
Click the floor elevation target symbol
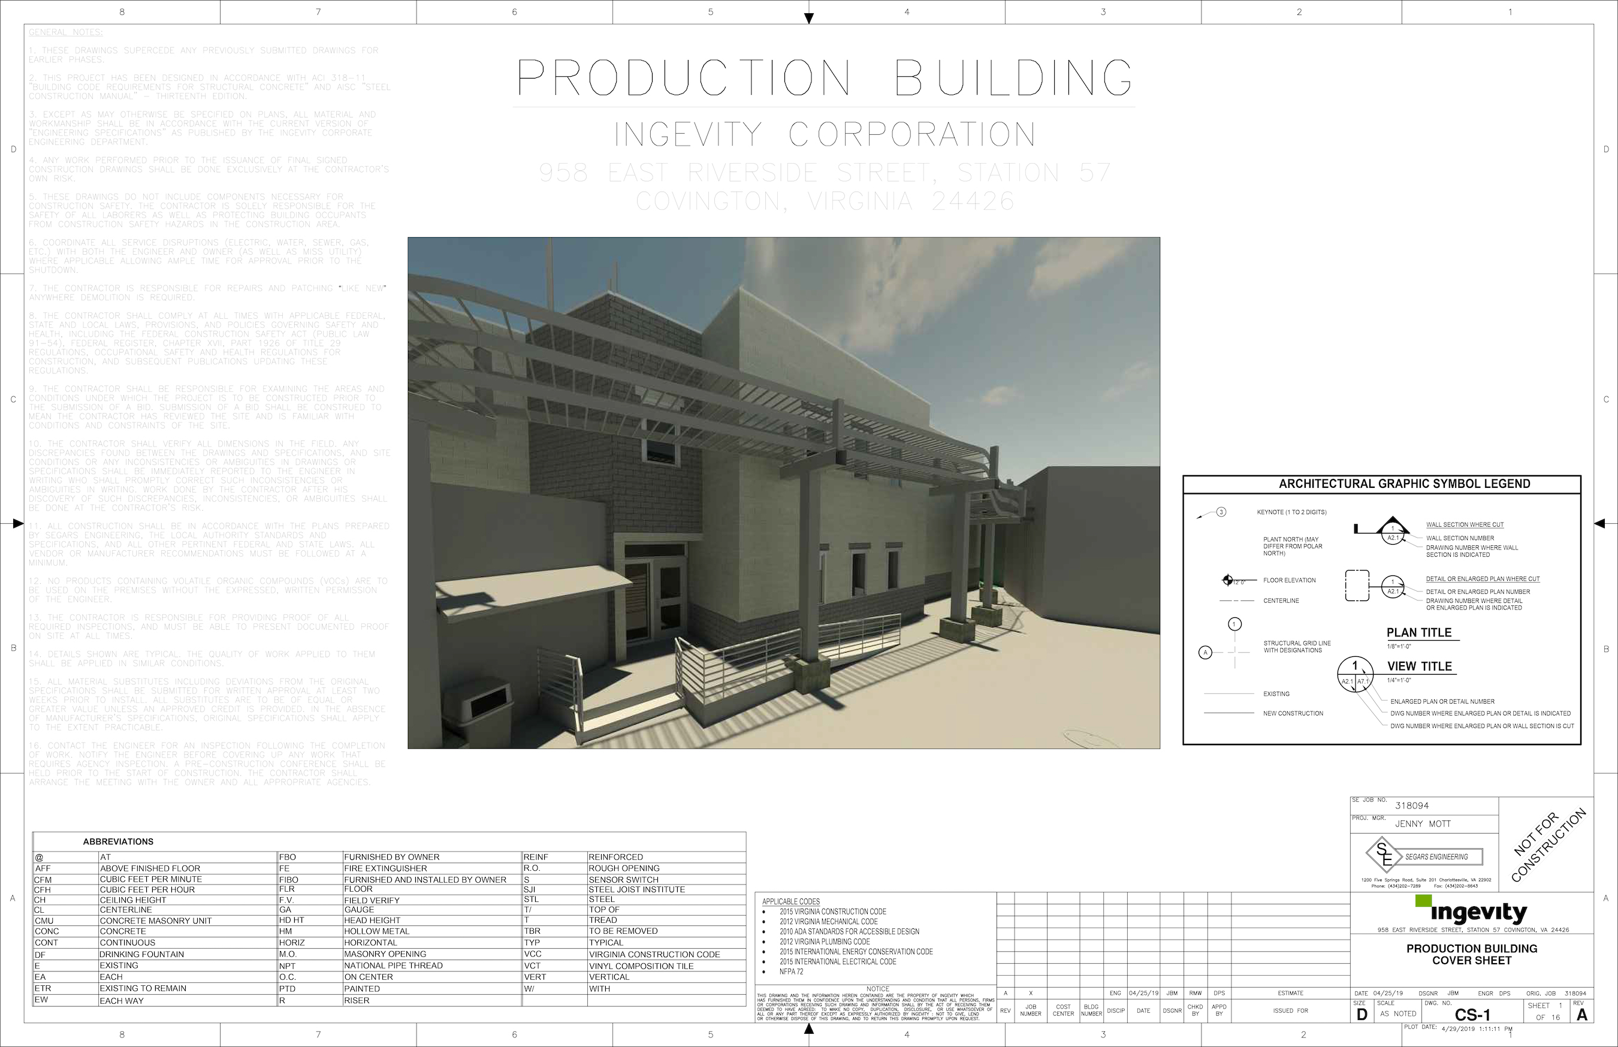click(x=1228, y=580)
